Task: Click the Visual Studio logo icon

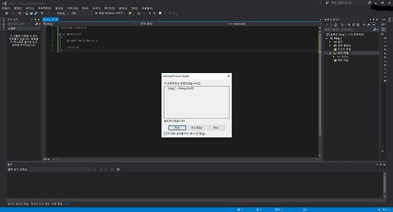Action: pyautogui.click(x=4, y=3)
